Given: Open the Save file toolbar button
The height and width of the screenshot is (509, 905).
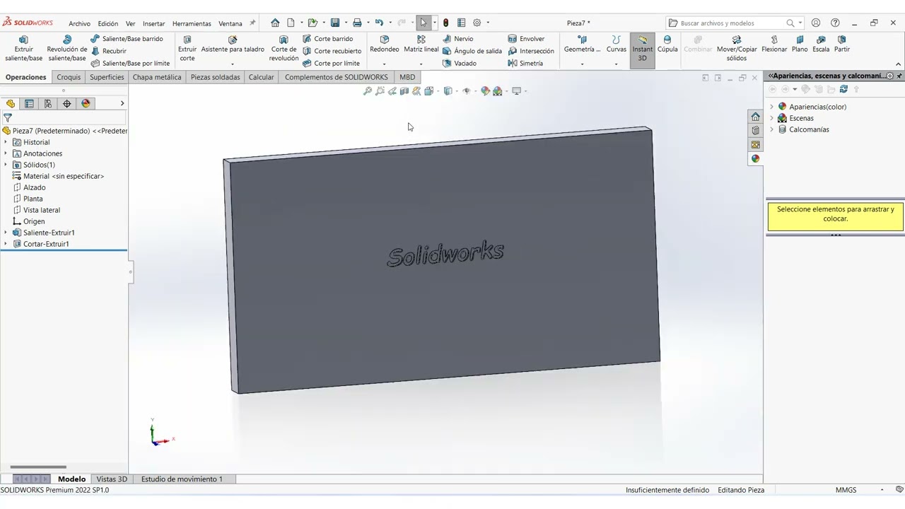Looking at the screenshot, I should pos(335,23).
